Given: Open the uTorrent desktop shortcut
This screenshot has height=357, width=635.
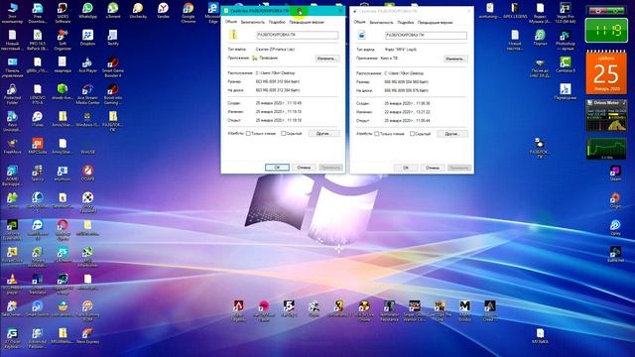Looking at the screenshot, I should point(113,11).
